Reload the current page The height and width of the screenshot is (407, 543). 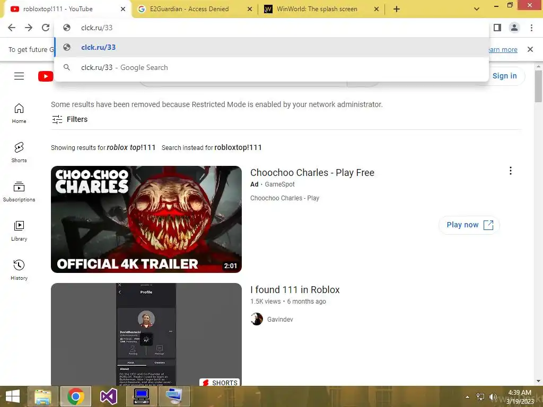coord(46,28)
